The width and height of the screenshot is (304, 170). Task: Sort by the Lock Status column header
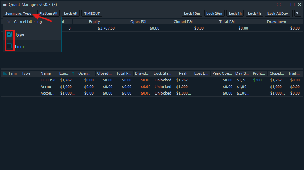(163, 73)
